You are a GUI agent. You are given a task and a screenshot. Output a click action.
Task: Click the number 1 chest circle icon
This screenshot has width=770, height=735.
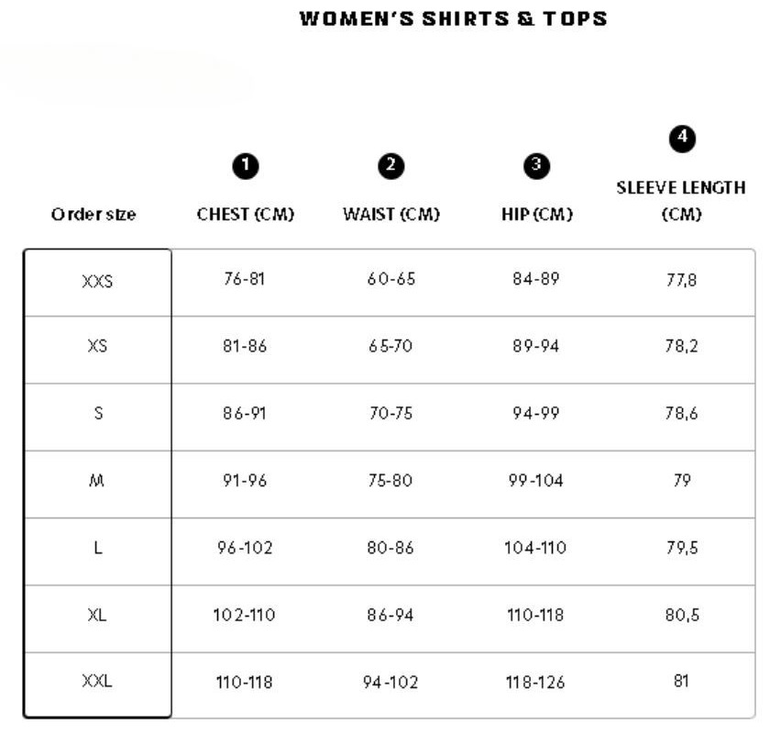click(246, 166)
